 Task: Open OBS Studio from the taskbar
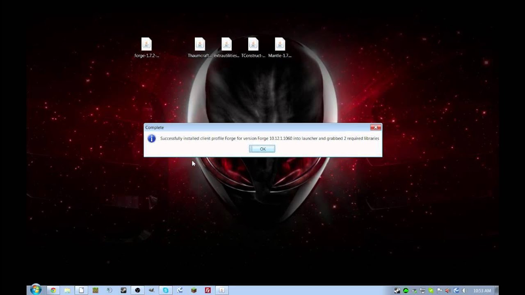pyautogui.click(x=137, y=290)
